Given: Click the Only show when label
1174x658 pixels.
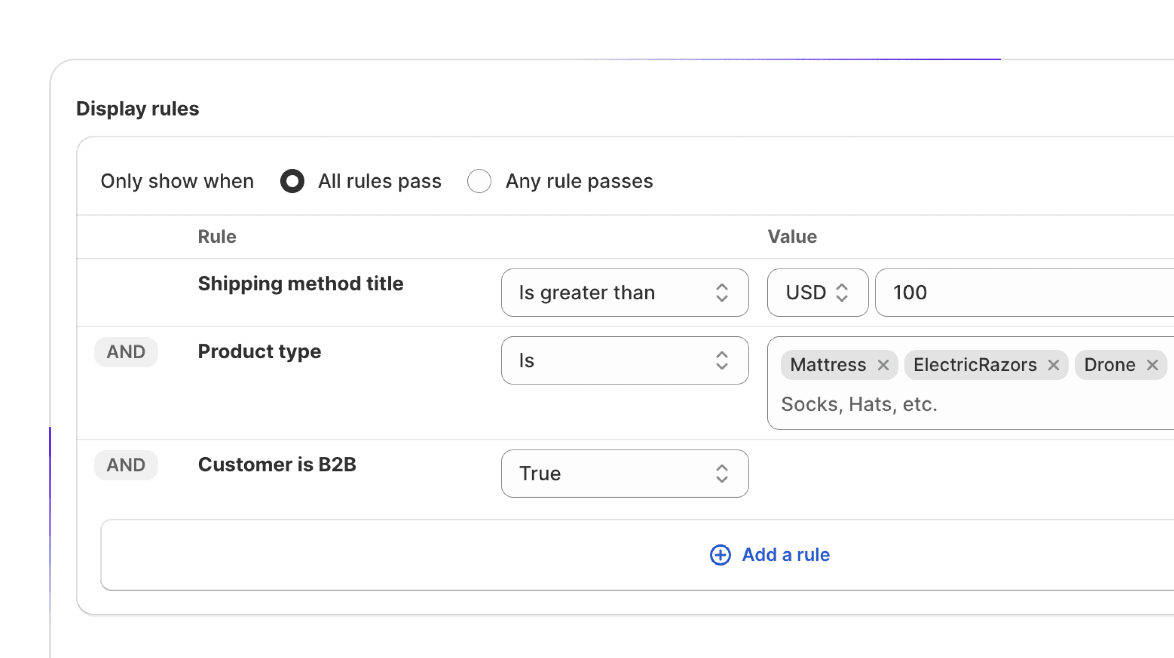Looking at the screenshot, I should pos(177,181).
